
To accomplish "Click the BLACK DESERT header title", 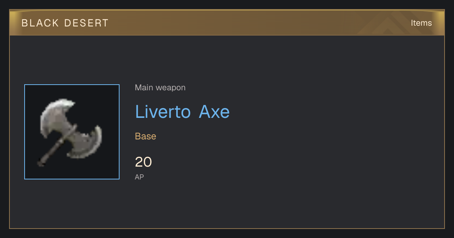I will (65, 23).
